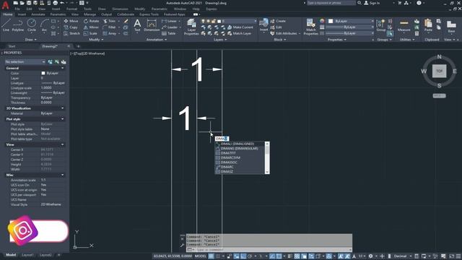Switch to the Layout1 tab
Viewport: 462px width, 260px height.
(27, 255)
